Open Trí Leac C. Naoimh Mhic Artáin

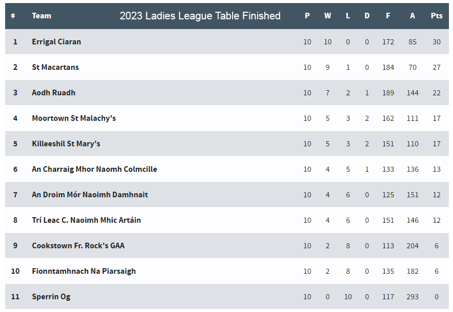[86, 220]
